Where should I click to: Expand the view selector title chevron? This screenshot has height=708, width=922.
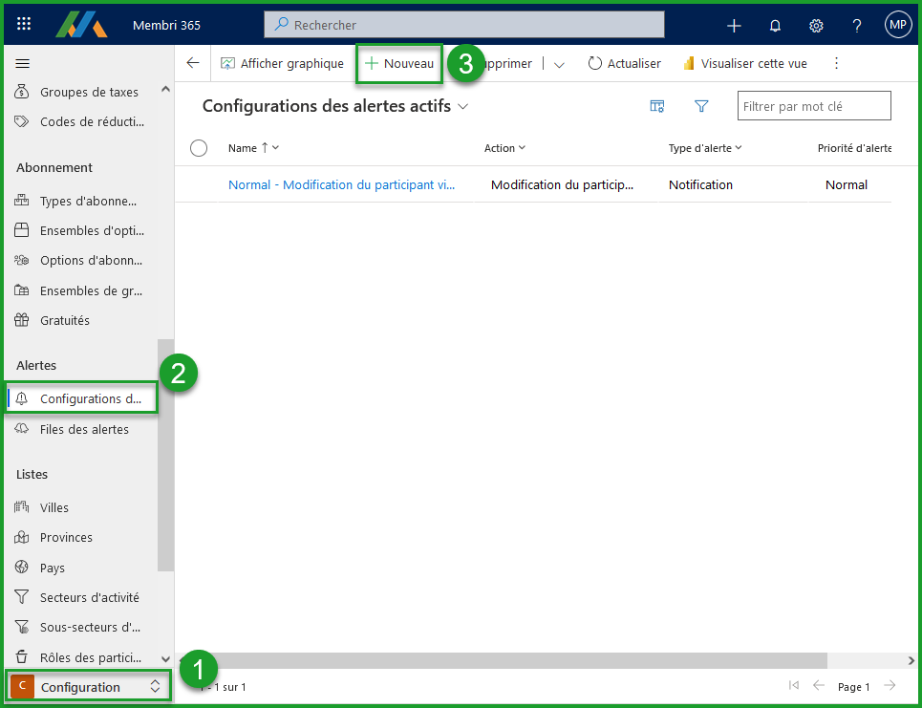(x=463, y=107)
